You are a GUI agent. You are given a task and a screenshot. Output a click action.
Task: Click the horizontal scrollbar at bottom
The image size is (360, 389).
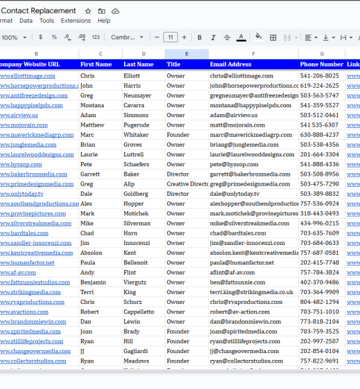point(180,371)
